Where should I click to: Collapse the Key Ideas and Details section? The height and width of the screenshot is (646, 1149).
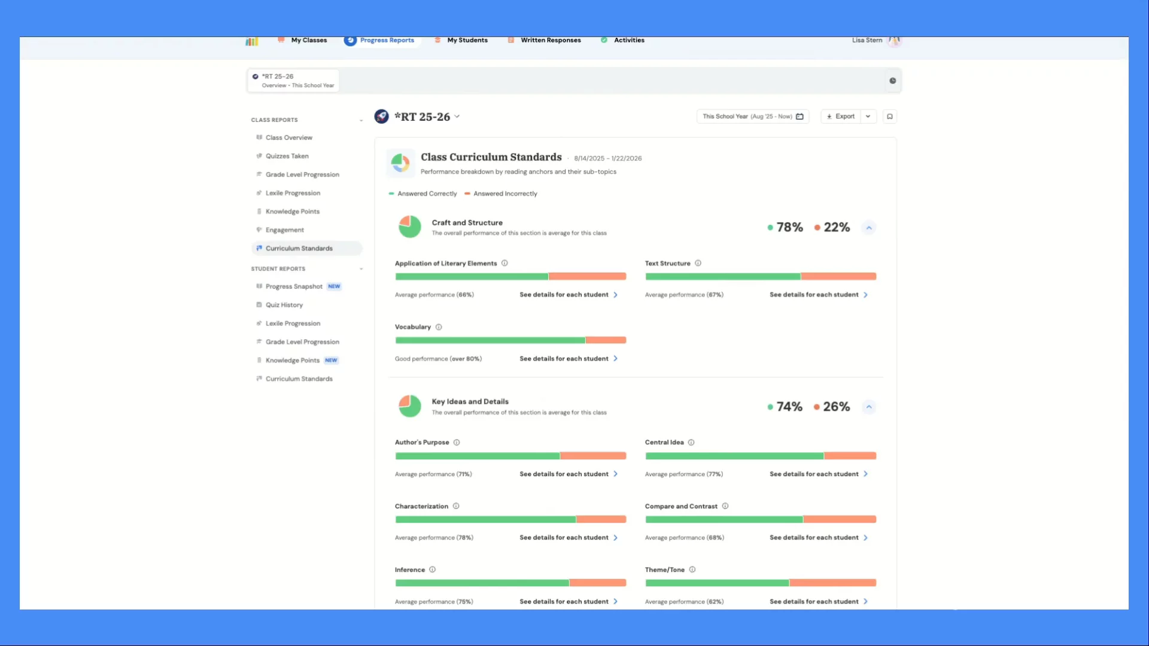(x=869, y=407)
